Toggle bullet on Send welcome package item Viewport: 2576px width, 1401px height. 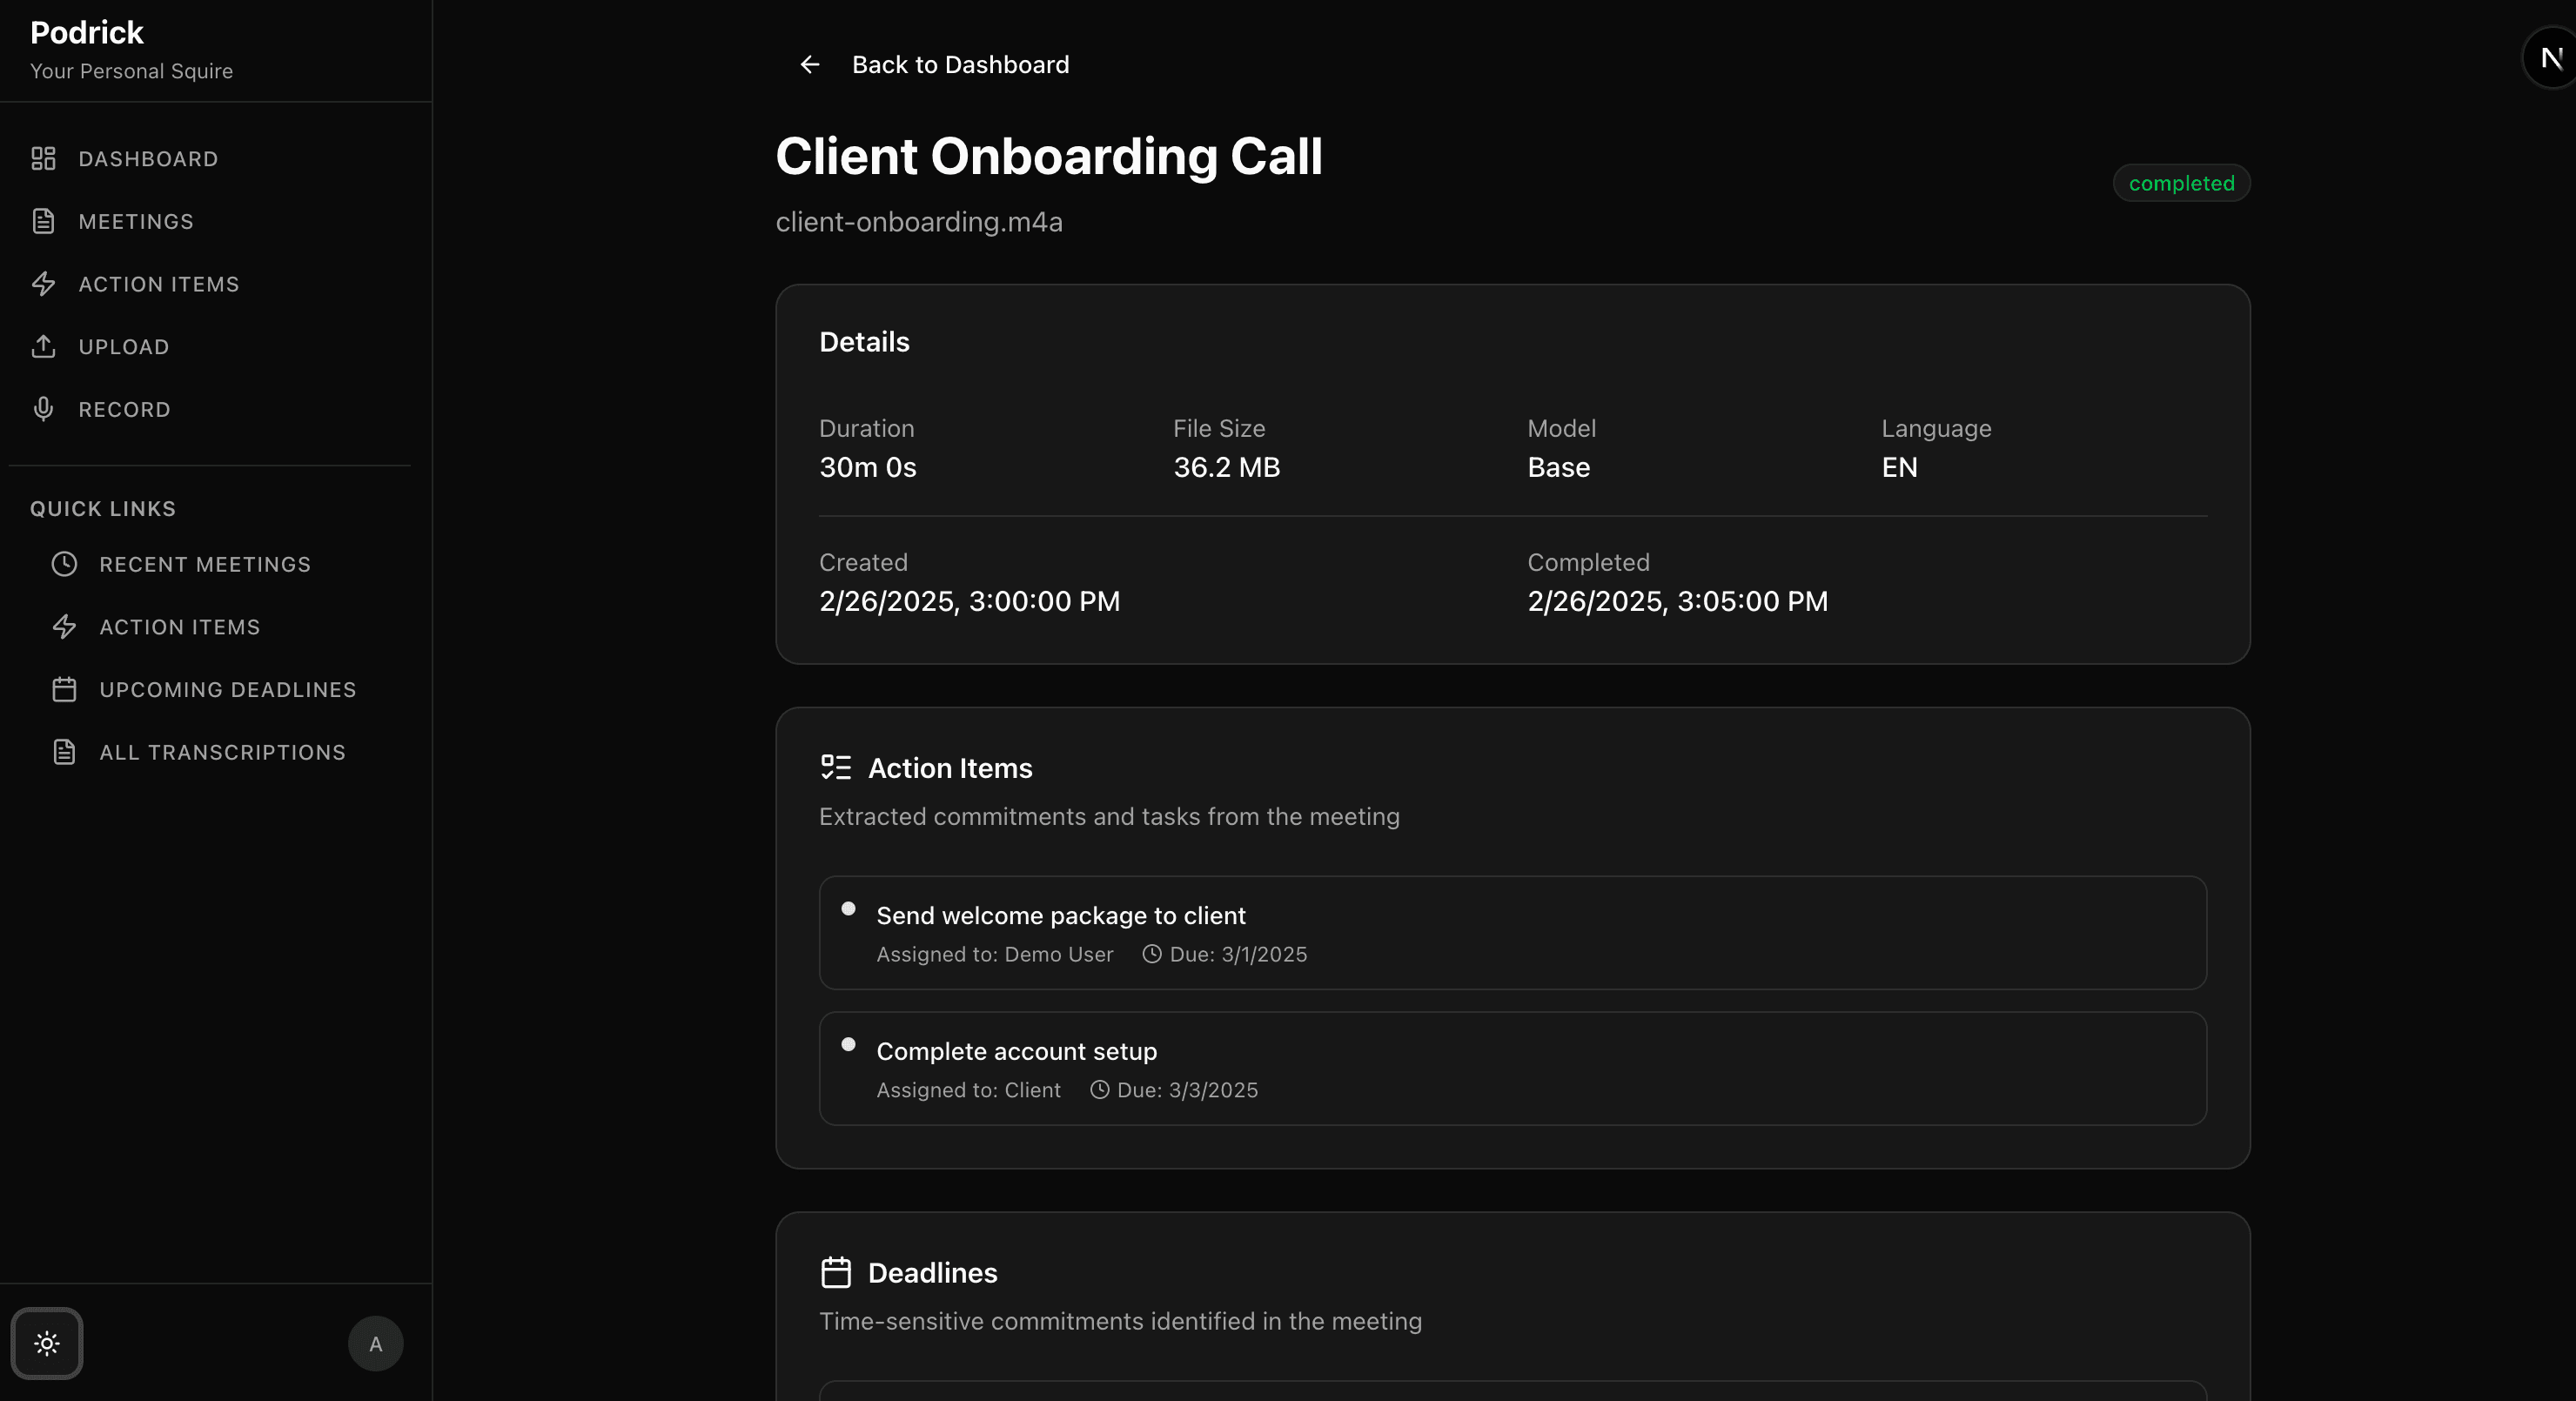[848, 909]
